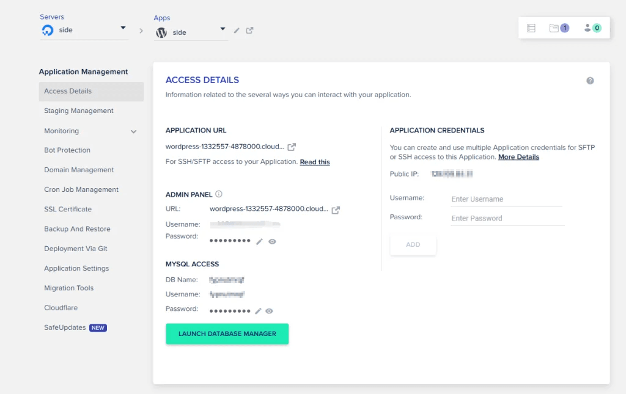Image resolution: width=626 pixels, height=394 pixels.
Task: Click the blurred MySQL username value
Action: pyautogui.click(x=227, y=294)
